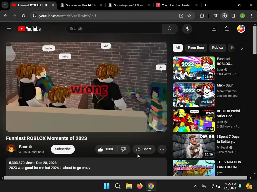Share the video
Viewport: 257px width, 192px height.
pos(144,149)
